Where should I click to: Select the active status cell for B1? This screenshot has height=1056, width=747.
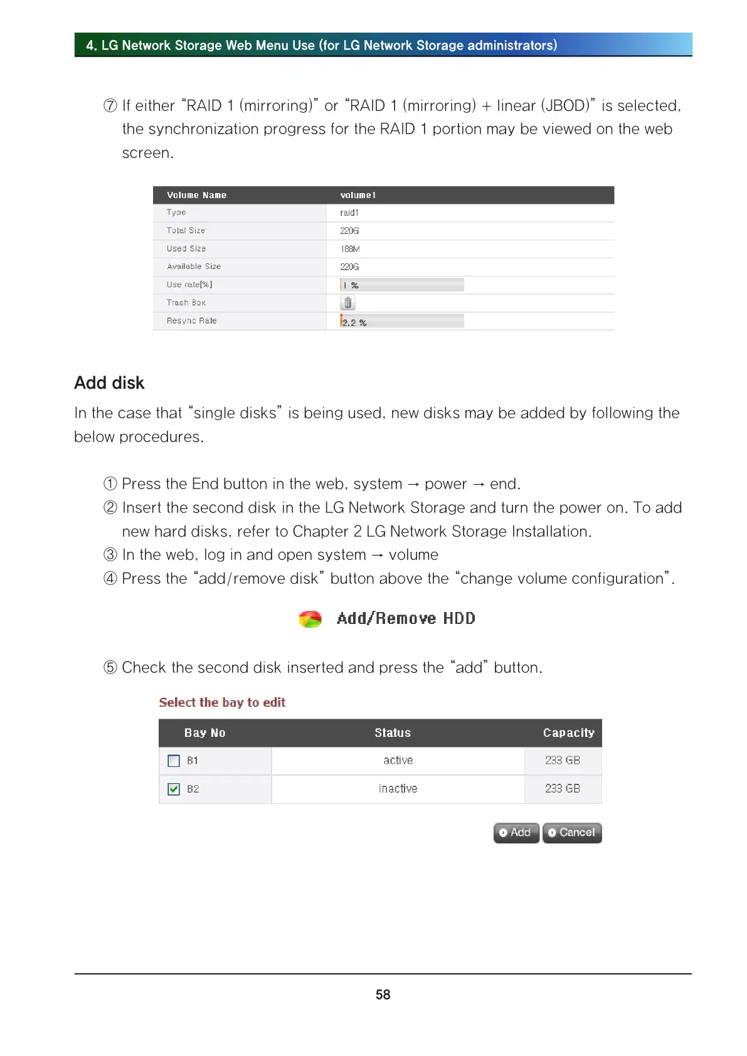(398, 761)
